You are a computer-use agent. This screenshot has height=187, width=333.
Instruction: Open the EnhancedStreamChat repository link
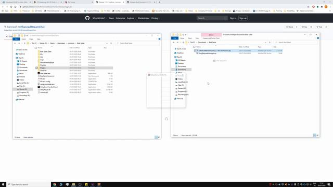[32, 27]
